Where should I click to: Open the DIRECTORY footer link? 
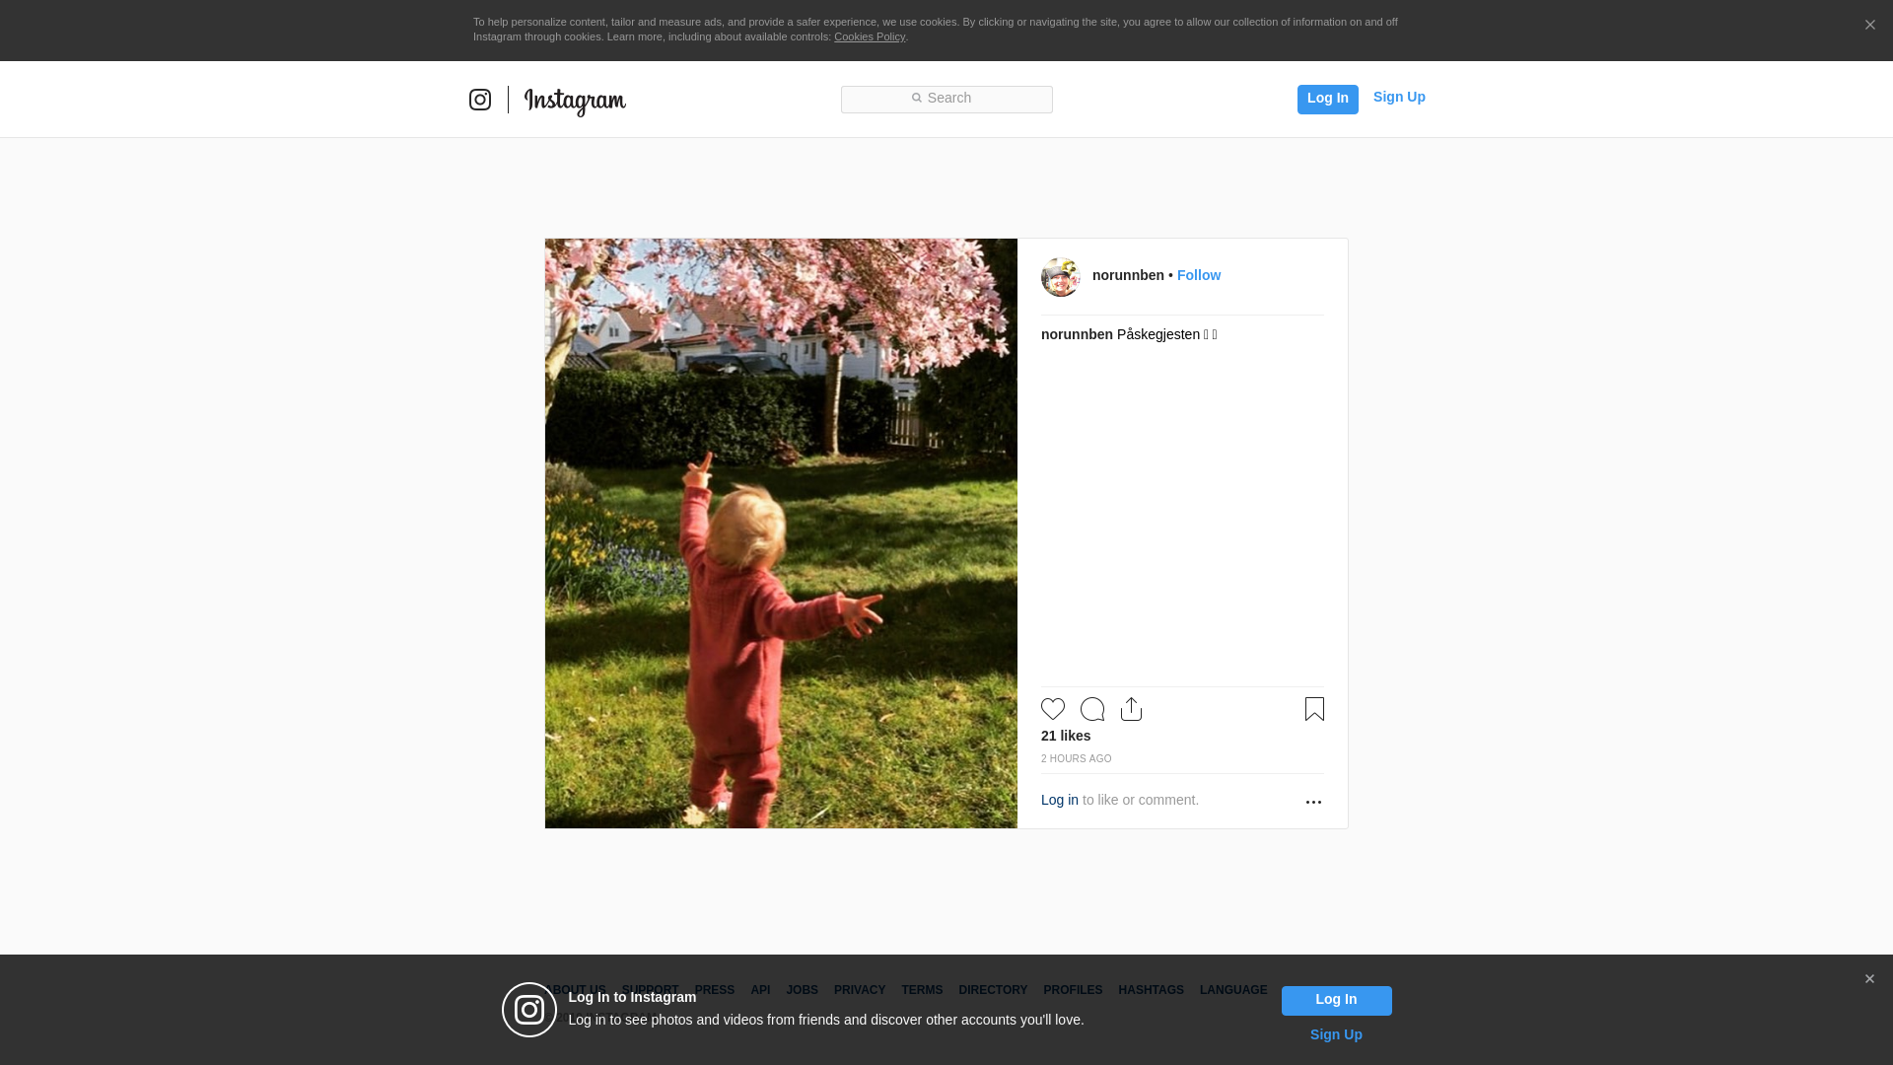[993, 990]
